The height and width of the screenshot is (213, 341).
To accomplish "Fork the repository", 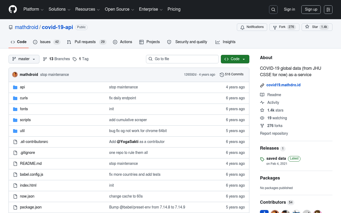I will point(284,27).
